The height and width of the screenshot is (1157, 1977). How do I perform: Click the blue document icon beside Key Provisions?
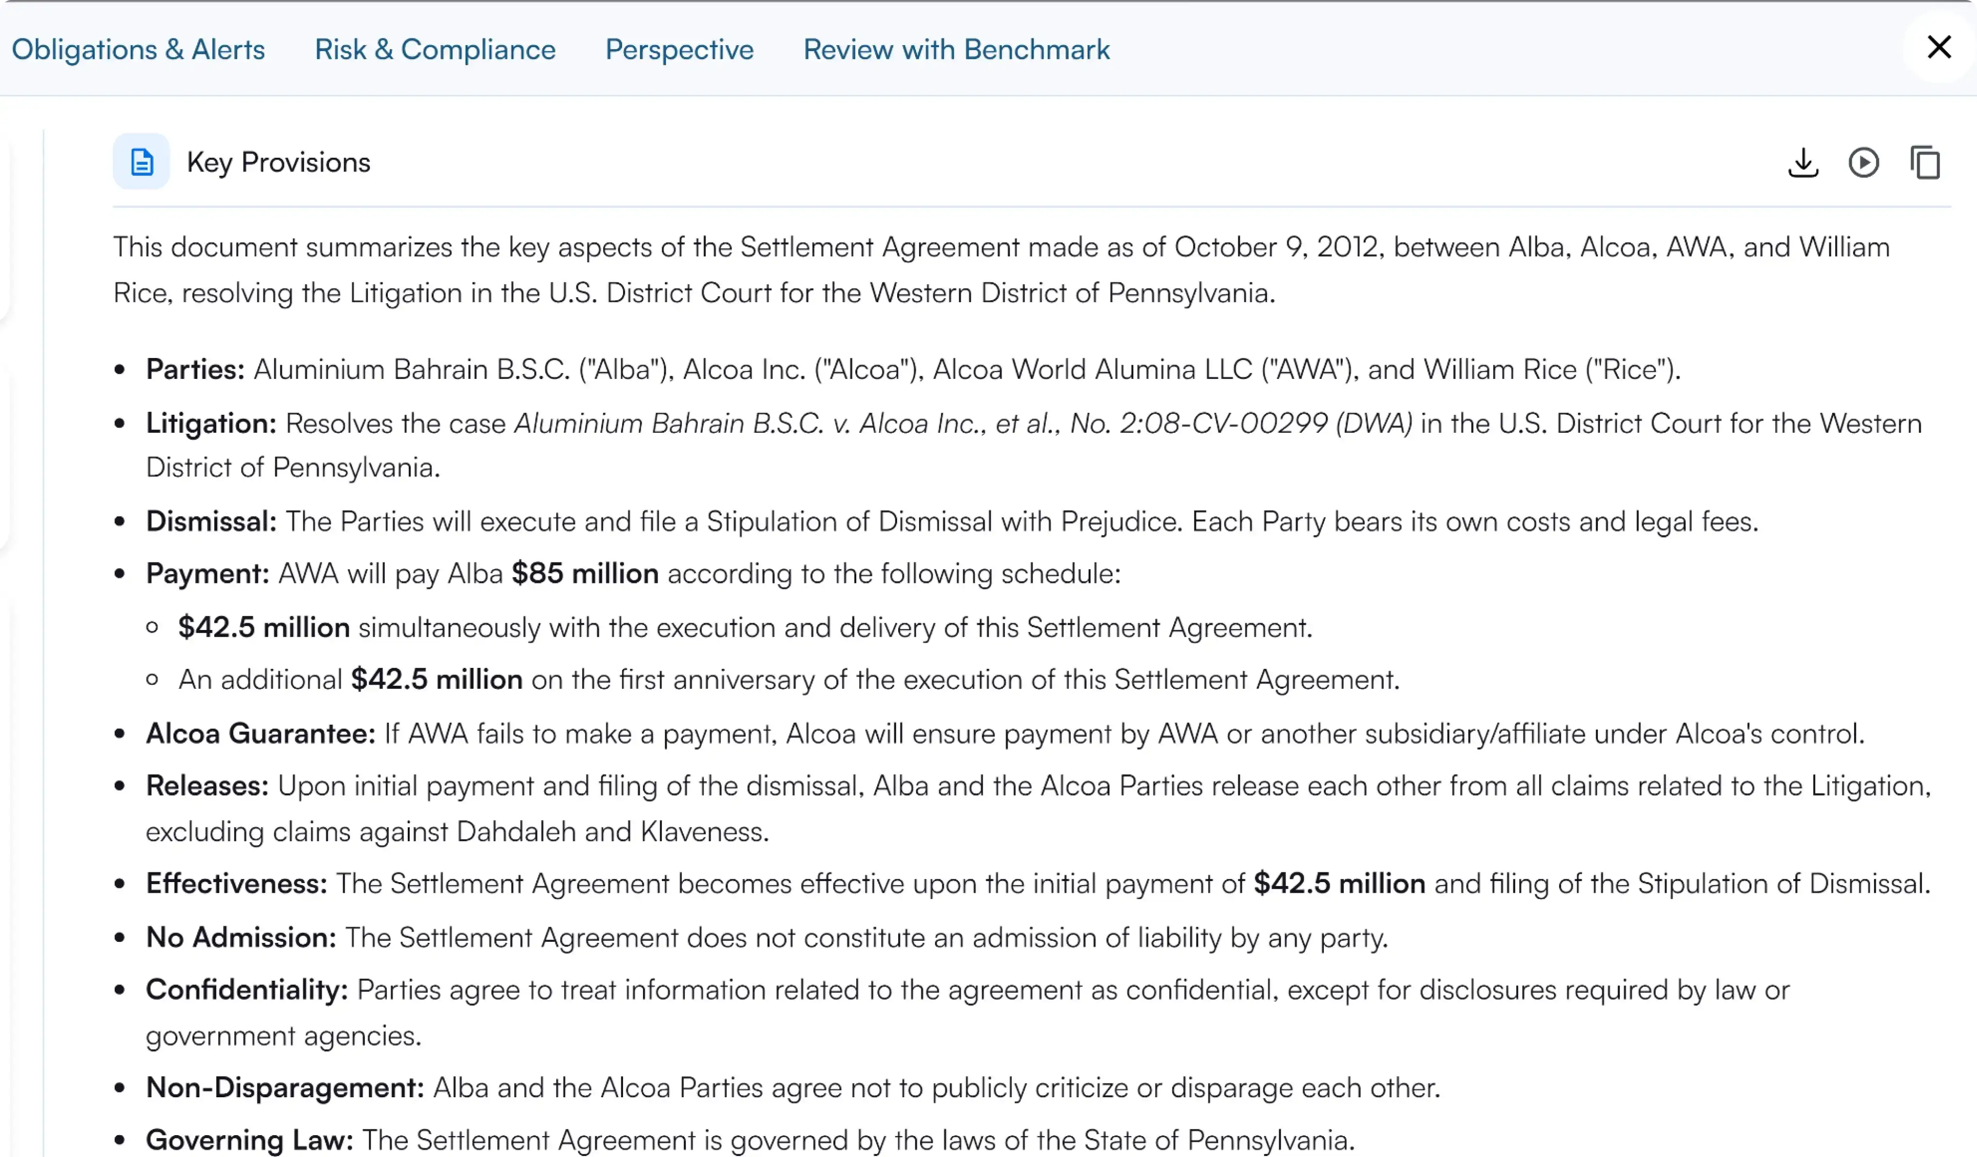coord(141,162)
